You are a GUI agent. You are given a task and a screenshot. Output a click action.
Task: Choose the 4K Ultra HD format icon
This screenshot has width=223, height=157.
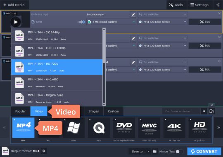point(174,128)
